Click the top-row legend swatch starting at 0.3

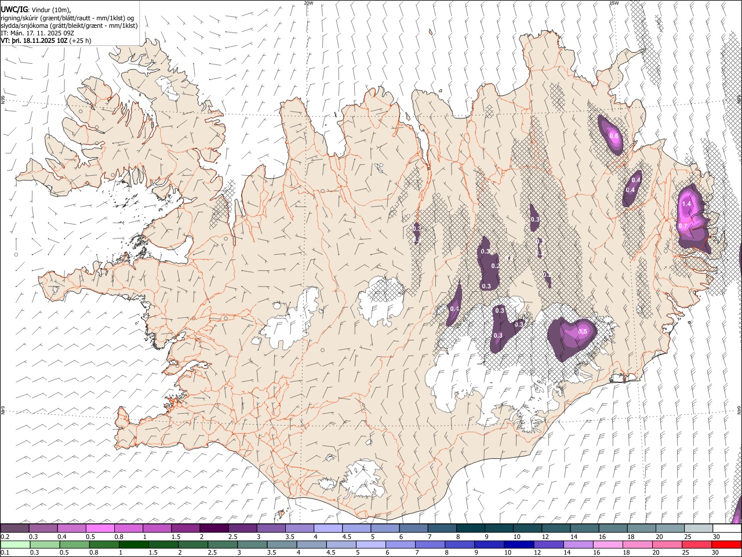(x=43, y=529)
